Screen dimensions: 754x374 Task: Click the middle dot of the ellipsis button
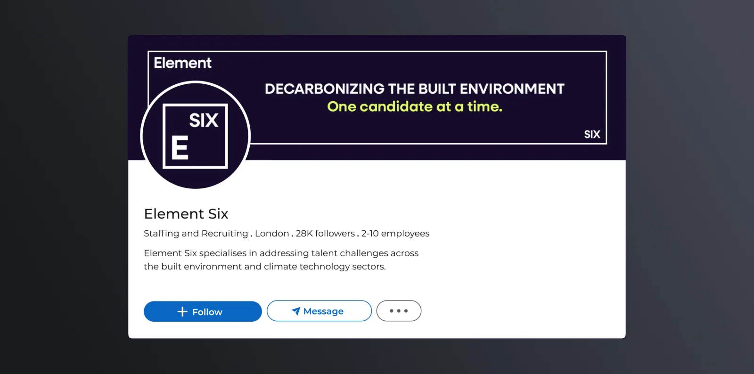(x=399, y=311)
